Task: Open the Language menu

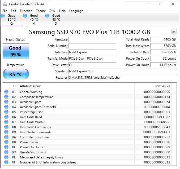Action: 76,11
